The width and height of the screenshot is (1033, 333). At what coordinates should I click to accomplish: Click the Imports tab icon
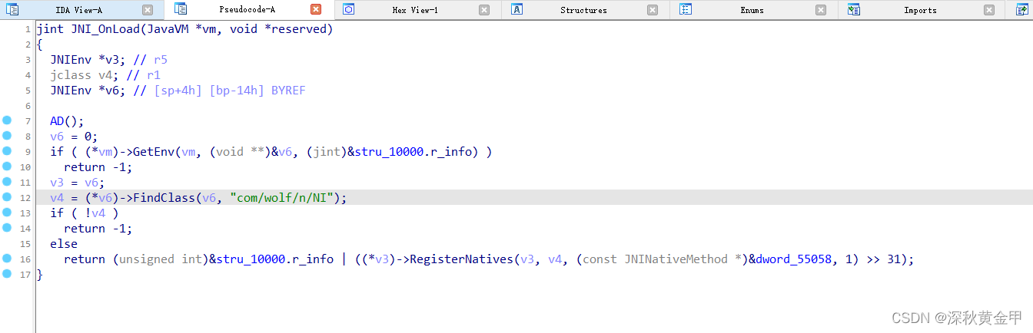854,10
